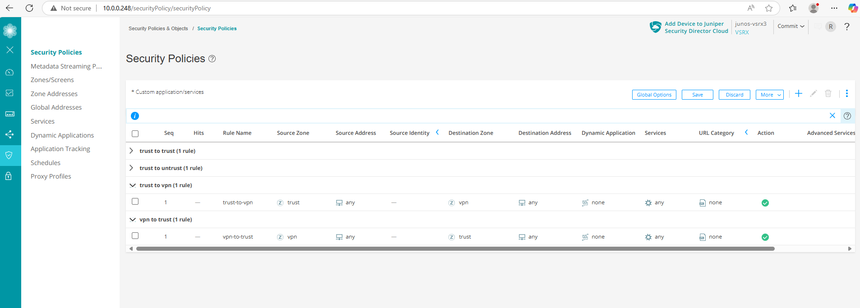Open the network share icon in the sidebar
Screen dimensions: 860x308
(x=9, y=134)
